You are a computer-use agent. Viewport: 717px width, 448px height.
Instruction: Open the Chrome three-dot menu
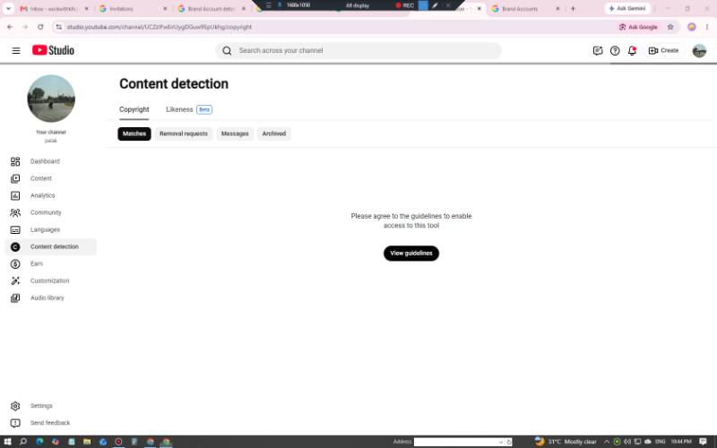(x=707, y=27)
